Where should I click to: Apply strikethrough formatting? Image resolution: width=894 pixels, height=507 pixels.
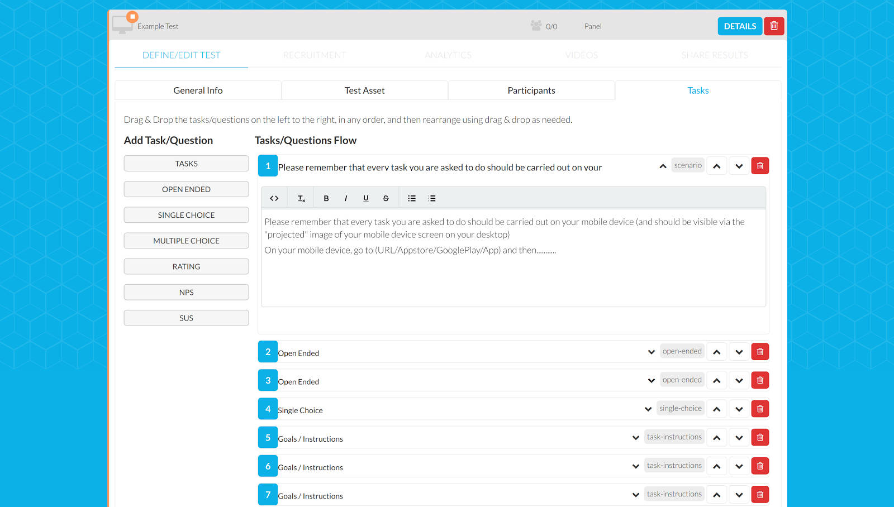pyautogui.click(x=386, y=198)
